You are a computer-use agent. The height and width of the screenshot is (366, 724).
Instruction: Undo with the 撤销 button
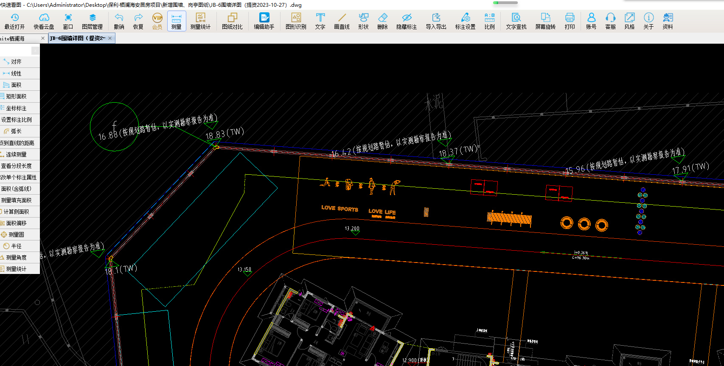pyautogui.click(x=119, y=21)
